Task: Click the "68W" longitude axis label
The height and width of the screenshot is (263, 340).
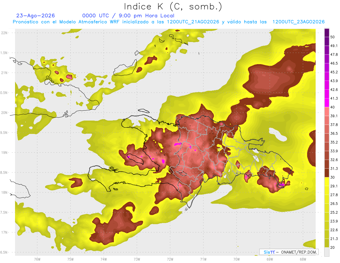Action: click(303, 259)
